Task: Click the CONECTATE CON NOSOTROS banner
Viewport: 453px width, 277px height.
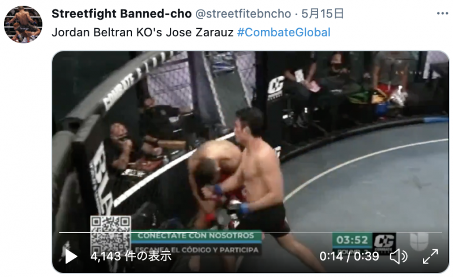Action: 196,235
